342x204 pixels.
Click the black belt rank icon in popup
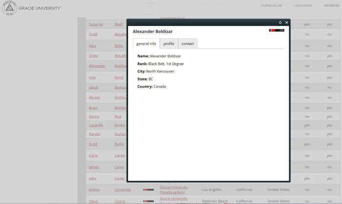click(x=277, y=30)
